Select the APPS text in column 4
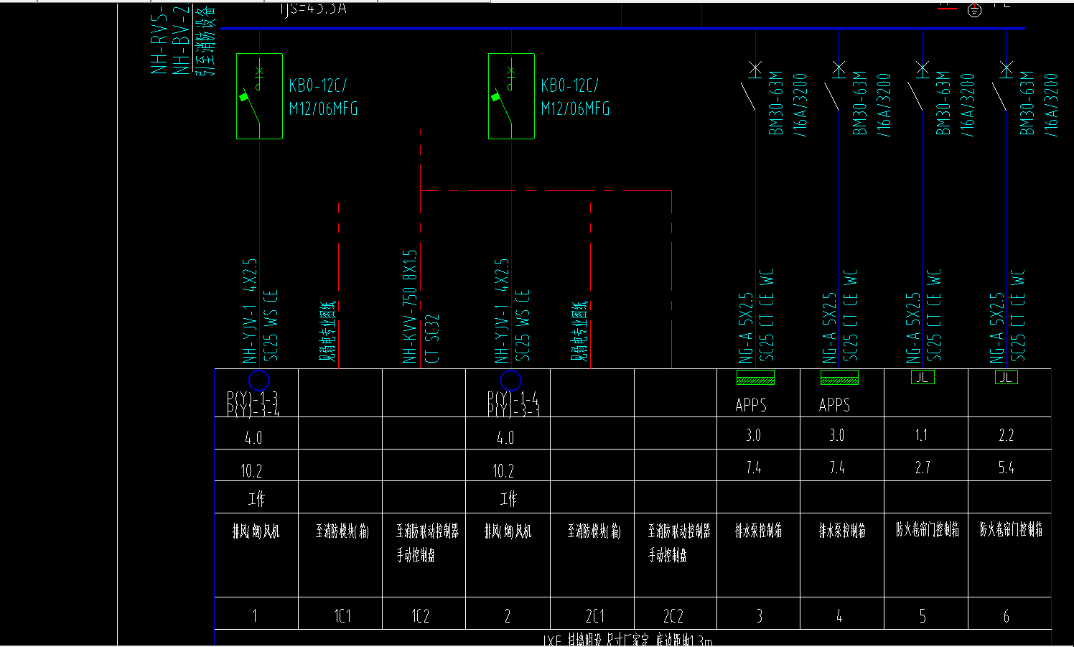 (x=834, y=405)
